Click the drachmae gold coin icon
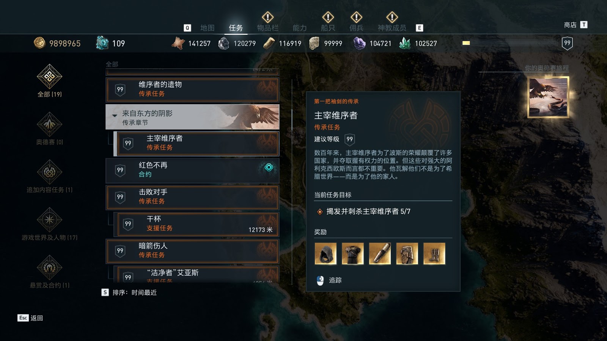The width and height of the screenshot is (607, 341). (39, 43)
